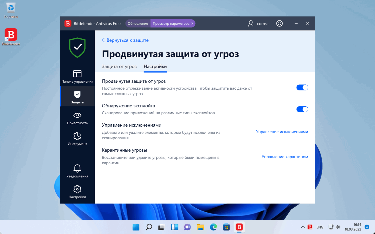375x234 pixels.
Task: Select Защита in the sidebar
Action: (x=77, y=96)
